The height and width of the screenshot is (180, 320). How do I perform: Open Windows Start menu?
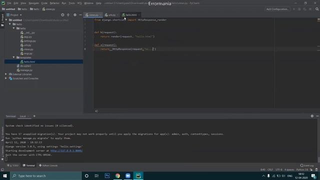pyautogui.click(x=5, y=175)
